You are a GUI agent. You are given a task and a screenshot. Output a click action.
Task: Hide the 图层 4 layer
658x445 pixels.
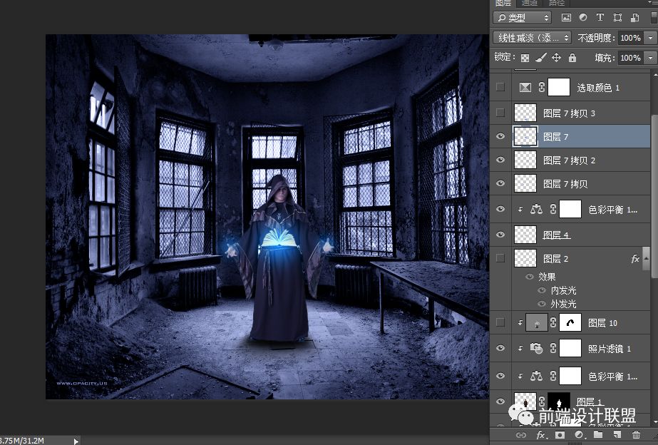tap(500, 235)
